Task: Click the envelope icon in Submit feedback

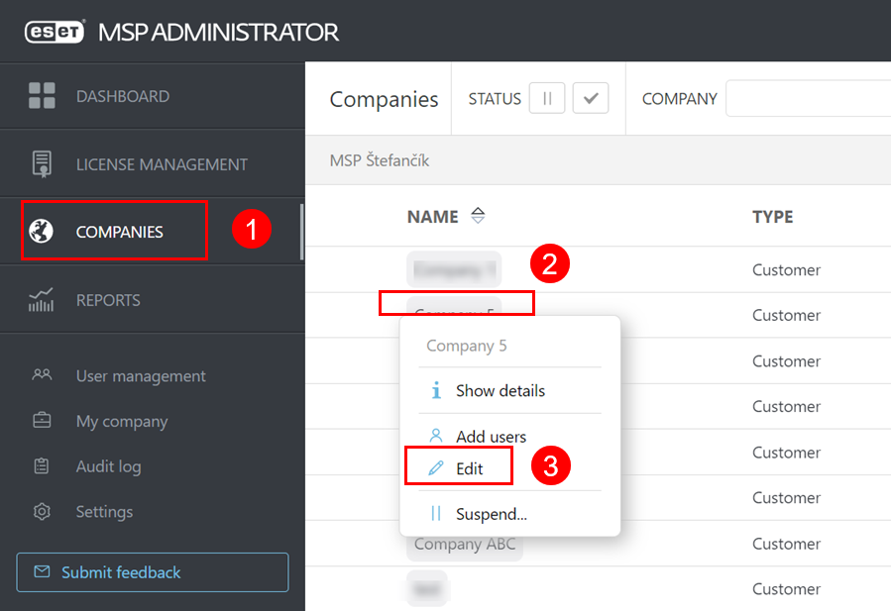Action: (42, 571)
